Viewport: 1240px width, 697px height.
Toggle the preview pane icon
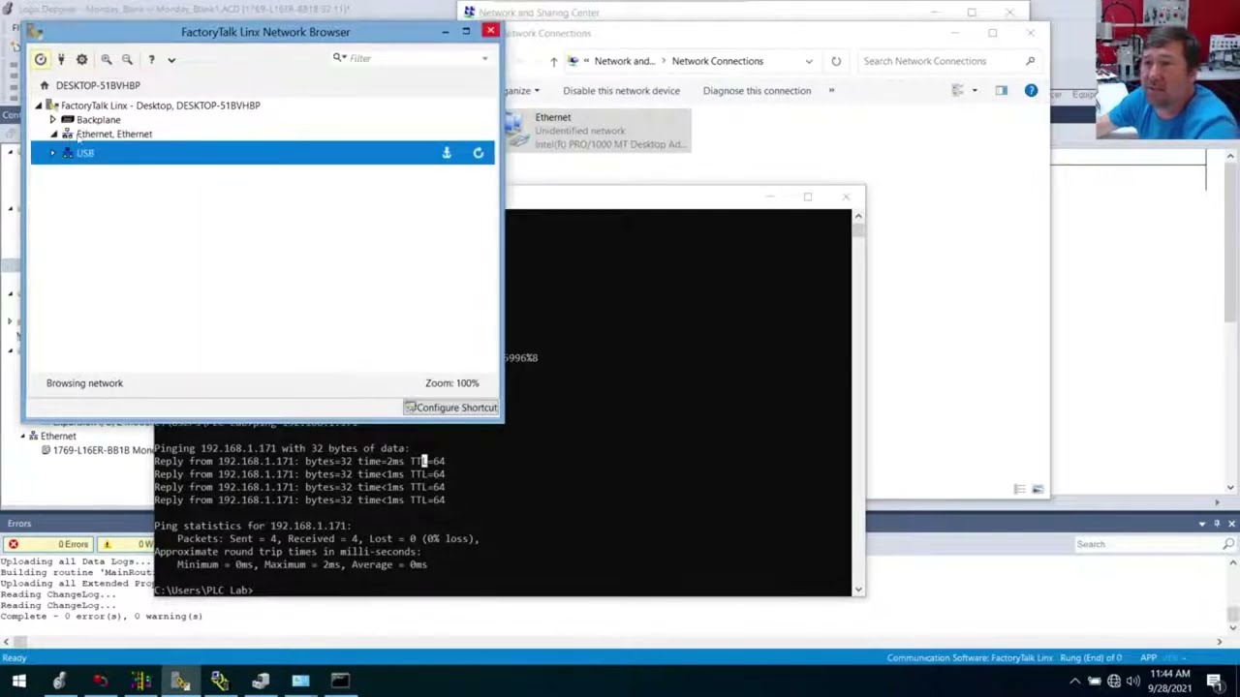[x=1001, y=91]
